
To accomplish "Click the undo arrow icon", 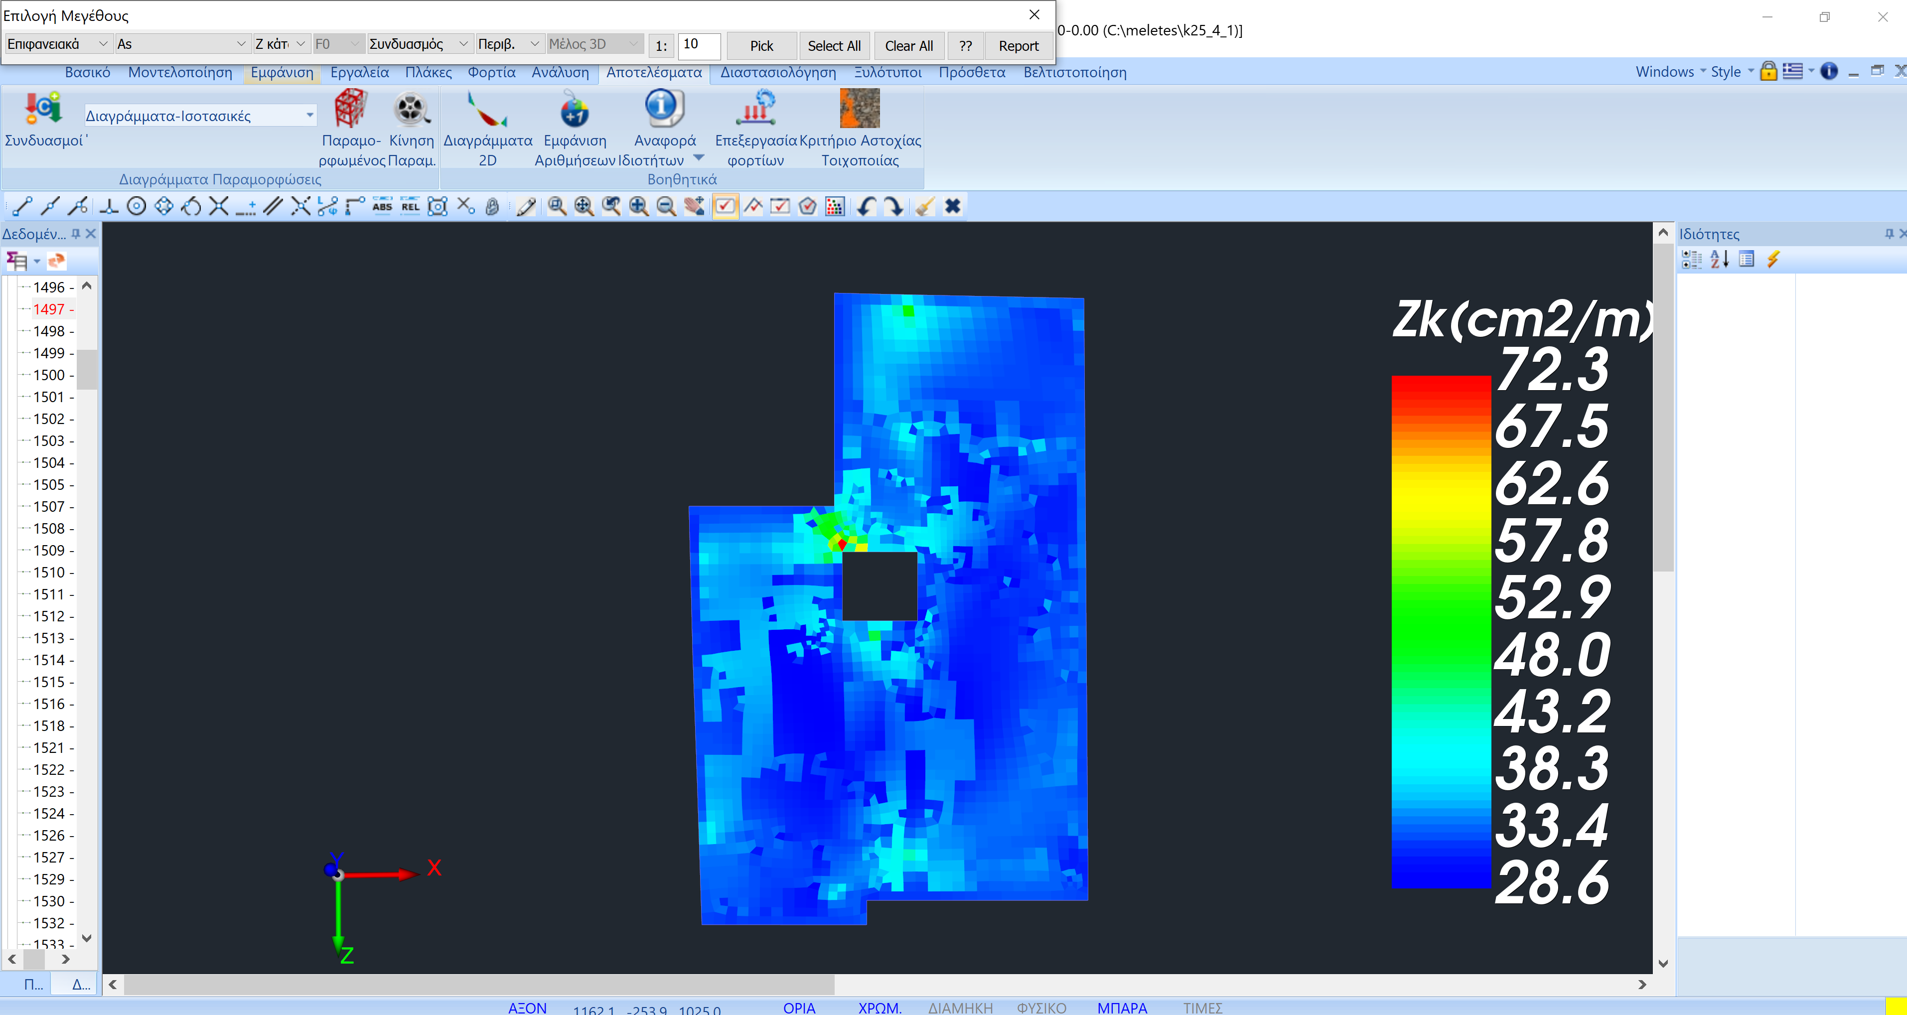I will pos(866,207).
